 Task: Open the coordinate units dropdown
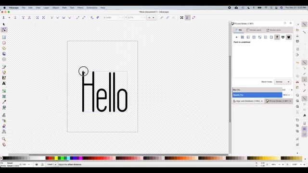click(151, 18)
